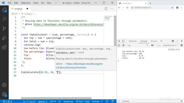184x103 pixels.
Task: Open the script.js:9 source link in console
Action: point(174,49)
